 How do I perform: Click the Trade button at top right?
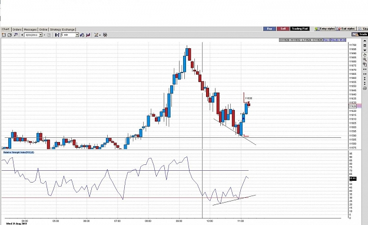click(x=360, y=34)
